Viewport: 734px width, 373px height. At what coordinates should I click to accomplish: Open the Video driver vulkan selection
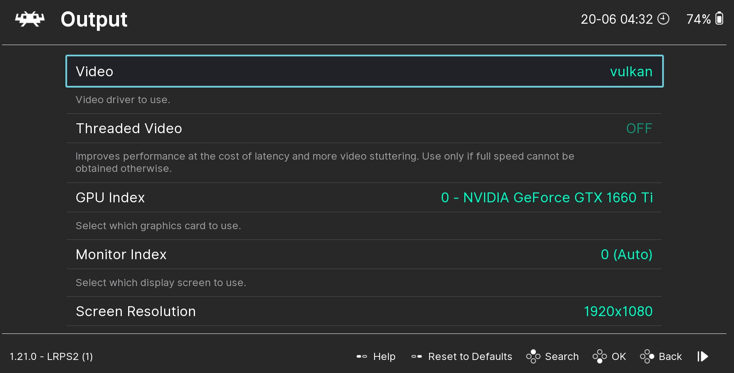[x=631, y=72]
